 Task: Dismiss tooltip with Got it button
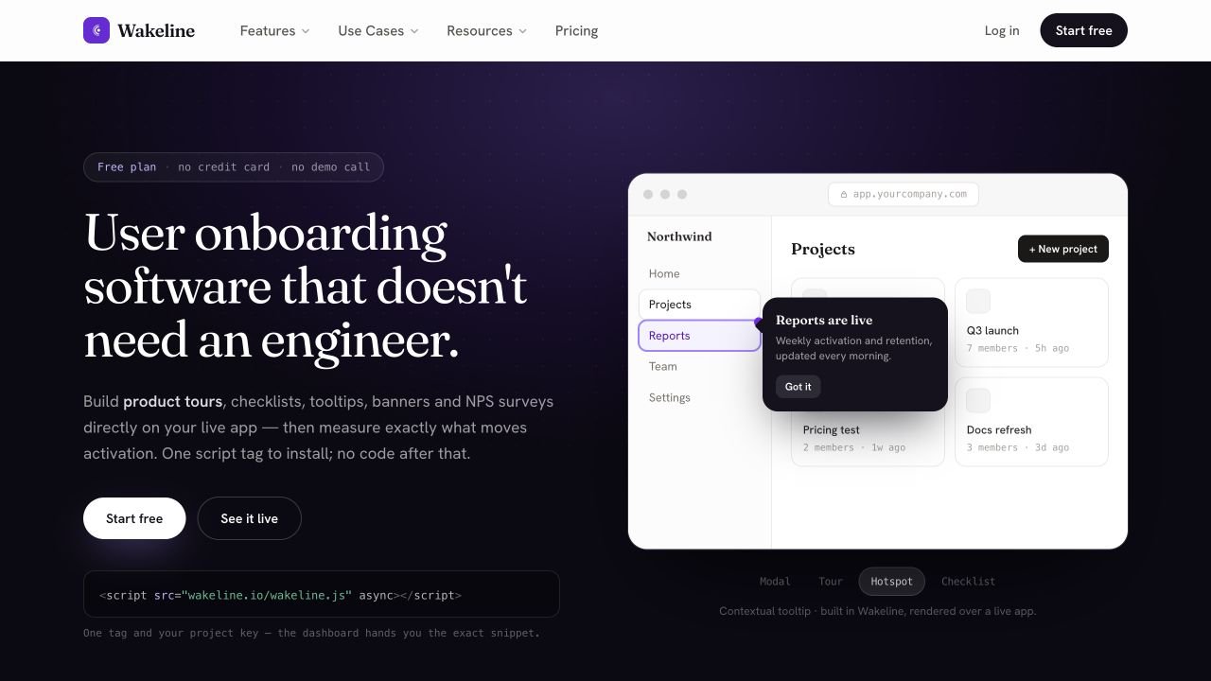pyautogui.click(x=799, y=386)
